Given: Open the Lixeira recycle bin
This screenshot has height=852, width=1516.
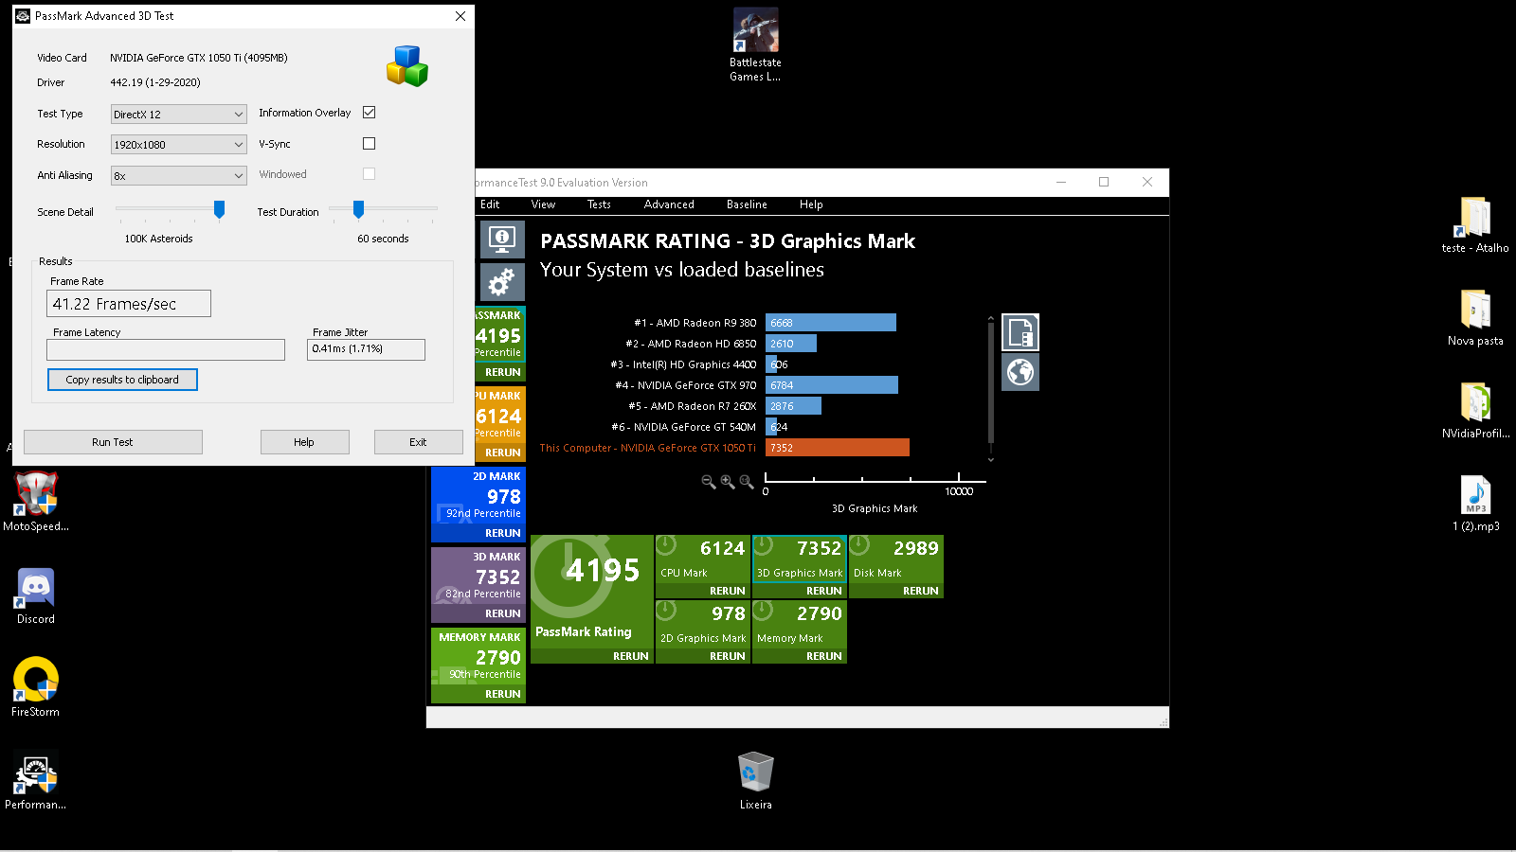Looking at the screenshot, I should 755,780.
